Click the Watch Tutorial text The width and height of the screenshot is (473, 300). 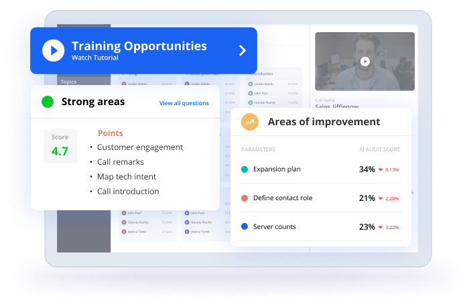(x=94, y=58)
